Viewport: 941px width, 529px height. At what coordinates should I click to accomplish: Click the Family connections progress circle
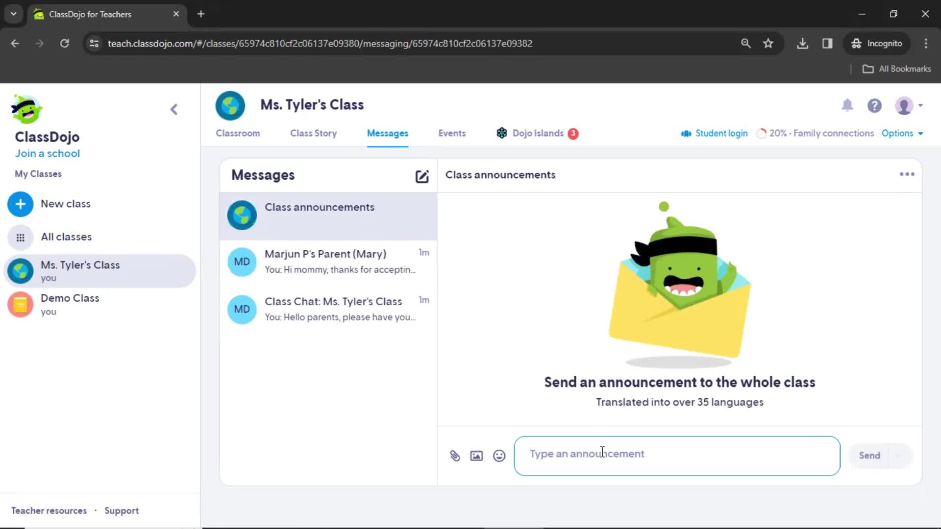point(761,134)
